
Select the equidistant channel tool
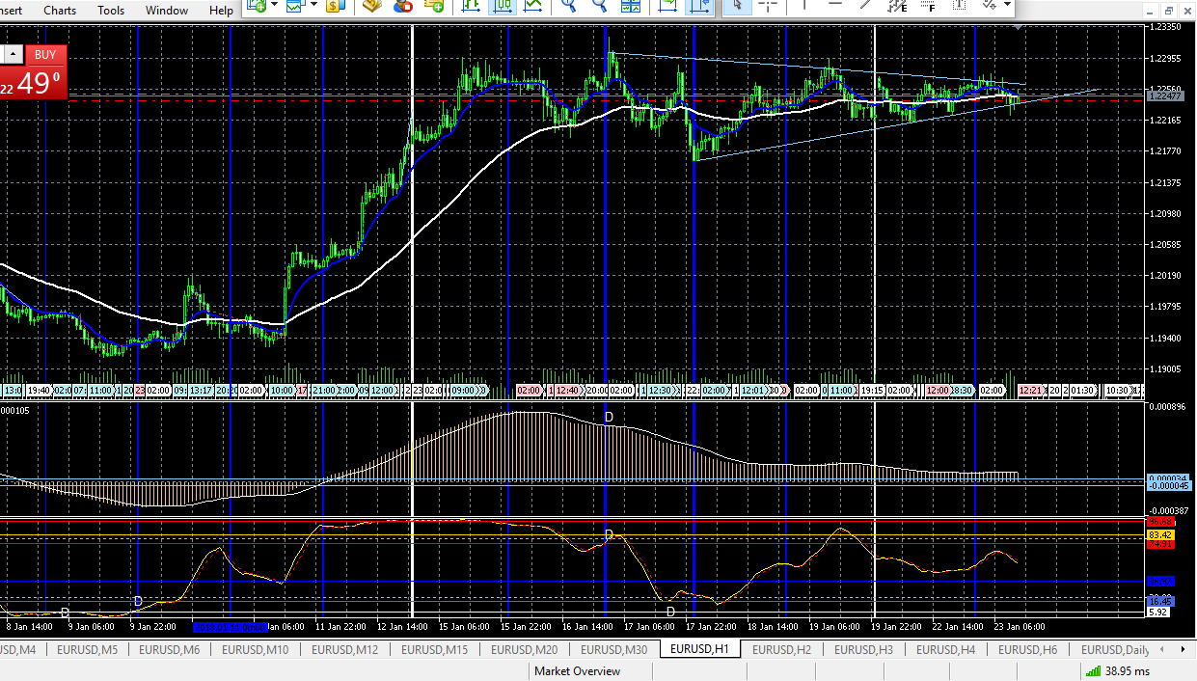897,5
